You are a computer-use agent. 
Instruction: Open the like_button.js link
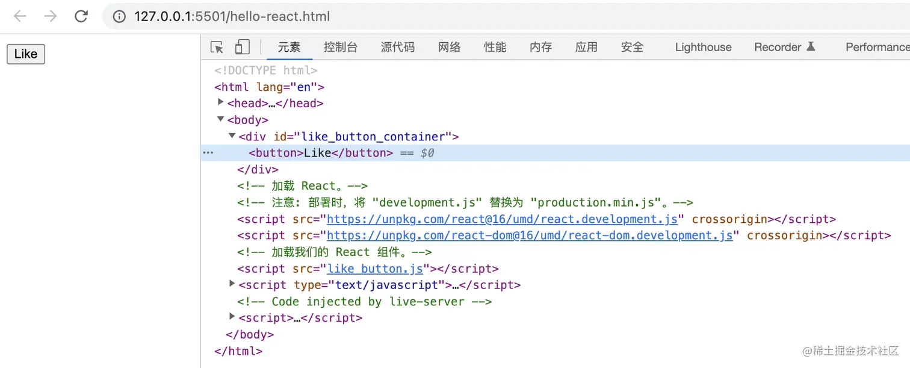coord(375,269)
